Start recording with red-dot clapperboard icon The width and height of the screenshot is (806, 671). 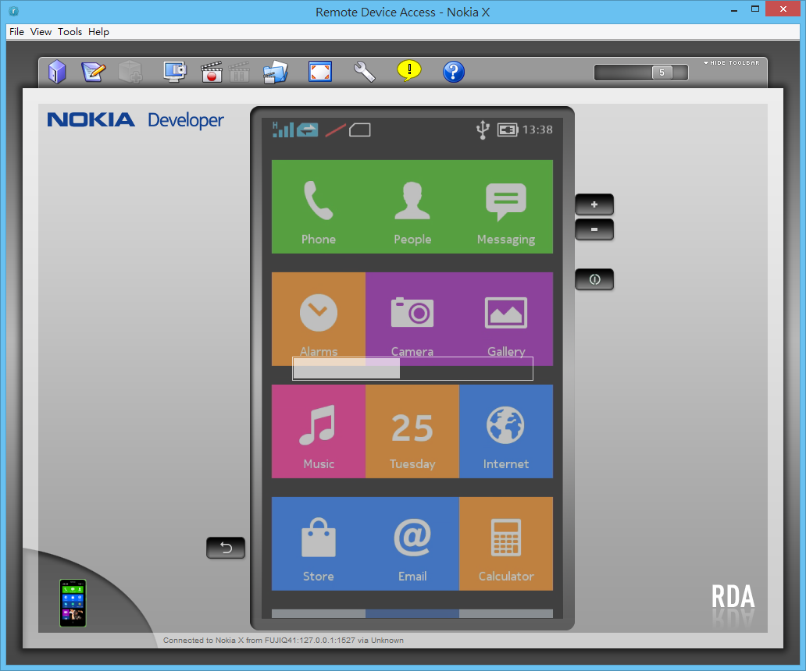pos(212,71)
